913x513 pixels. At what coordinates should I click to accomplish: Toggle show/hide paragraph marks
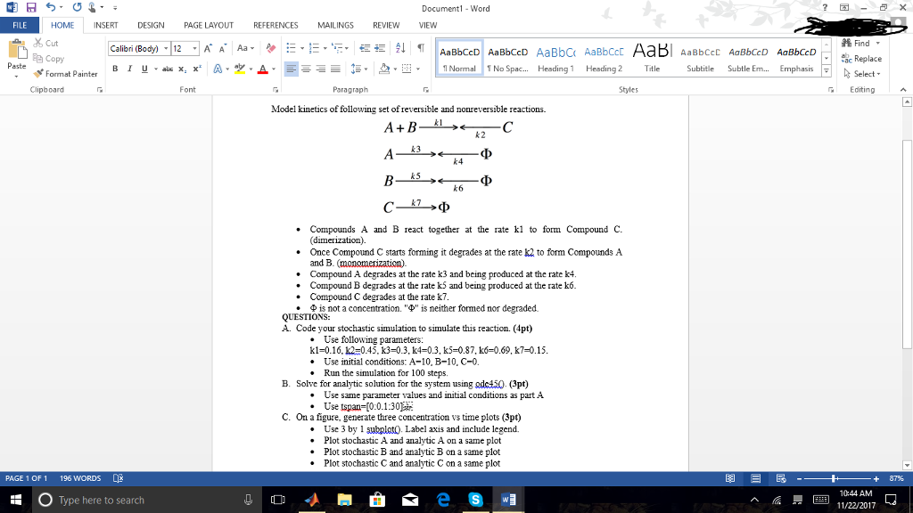420,47
